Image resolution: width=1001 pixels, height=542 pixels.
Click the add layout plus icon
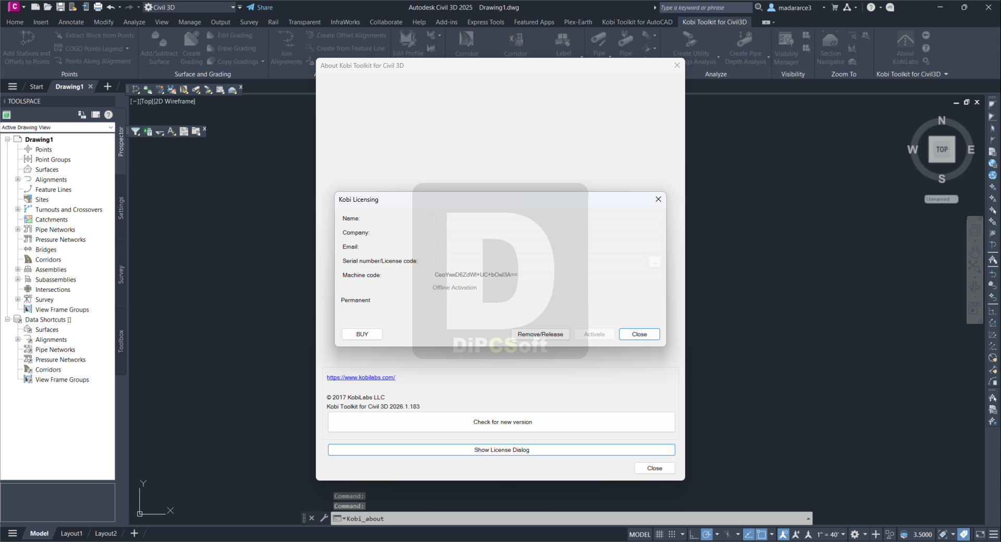point(134,533)
